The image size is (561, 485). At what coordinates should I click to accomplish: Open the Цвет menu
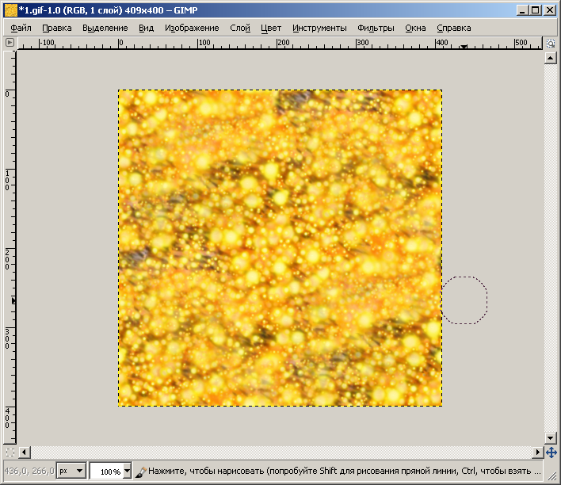point(271,28)
